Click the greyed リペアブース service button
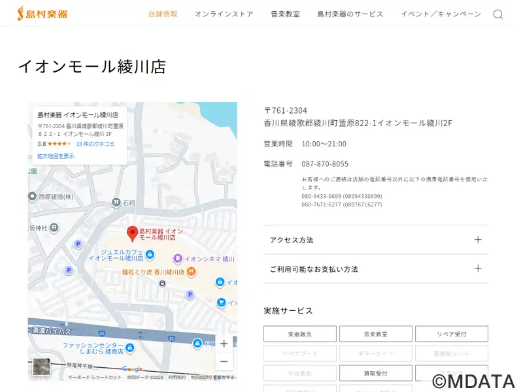 click(300, 353)
